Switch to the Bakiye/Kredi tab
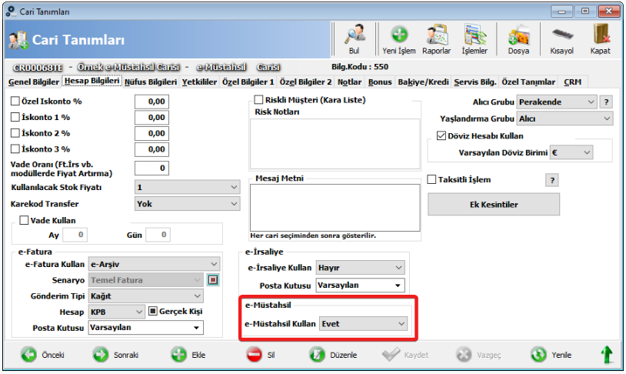This screenshot has width=626, height=374. 423,82
